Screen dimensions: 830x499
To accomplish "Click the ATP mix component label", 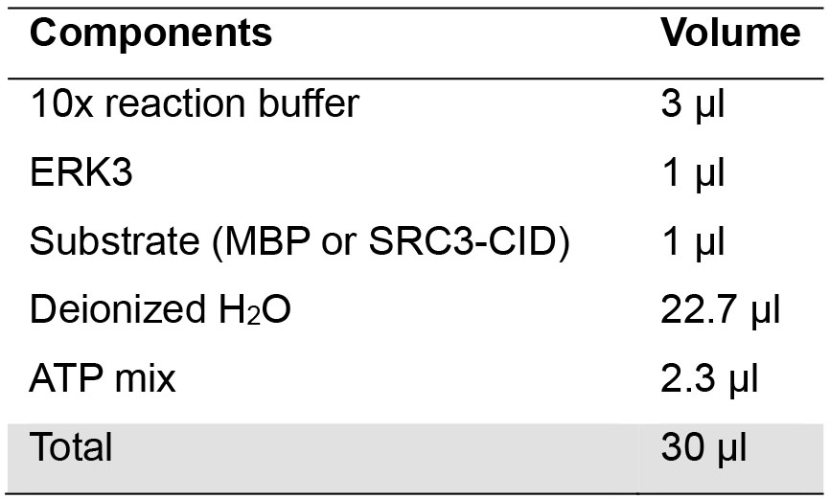I will click(103, 379).
